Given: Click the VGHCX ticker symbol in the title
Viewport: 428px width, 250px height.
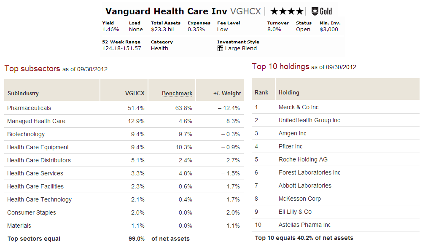Looking at the screenshot, I should (x=246, y=11).
